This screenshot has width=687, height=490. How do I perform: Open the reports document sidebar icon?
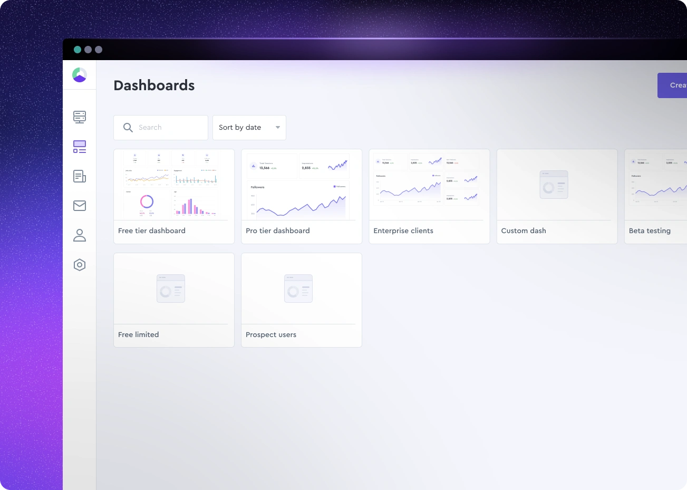[x=80, y=176]
